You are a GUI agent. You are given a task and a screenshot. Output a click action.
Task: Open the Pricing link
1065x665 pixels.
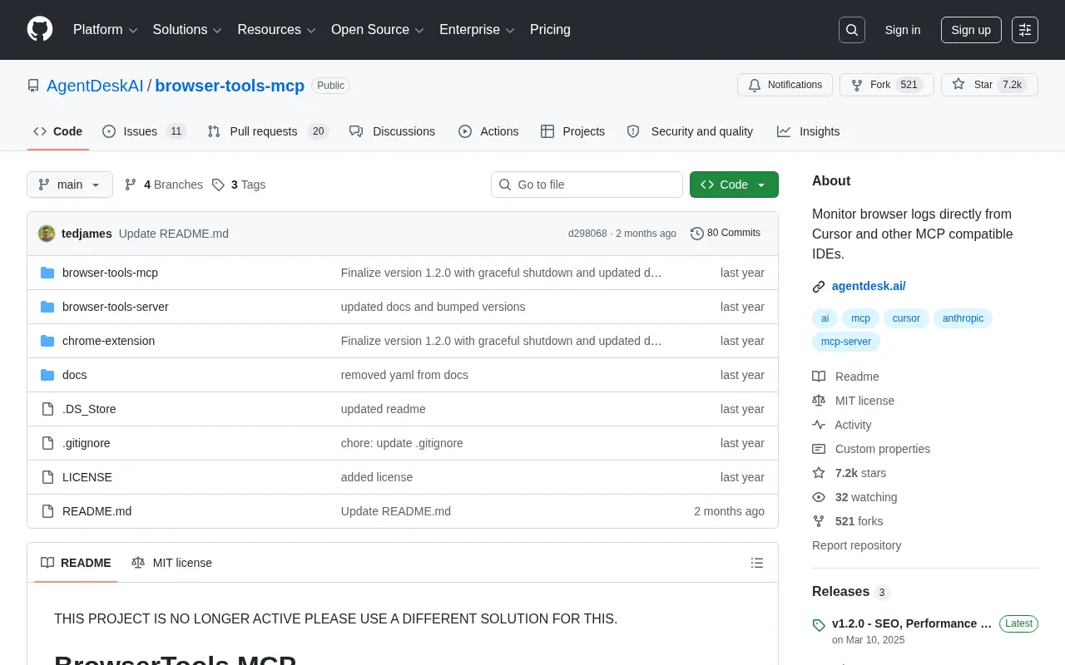[550, 30]
